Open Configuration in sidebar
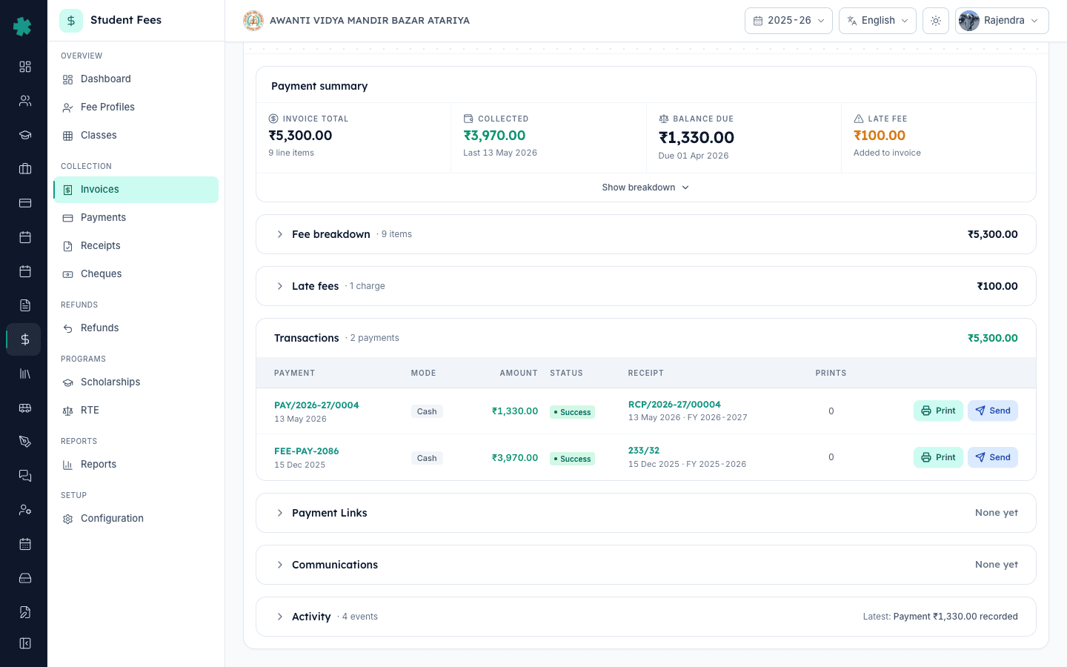1067x667 pixels. [136, 519]
